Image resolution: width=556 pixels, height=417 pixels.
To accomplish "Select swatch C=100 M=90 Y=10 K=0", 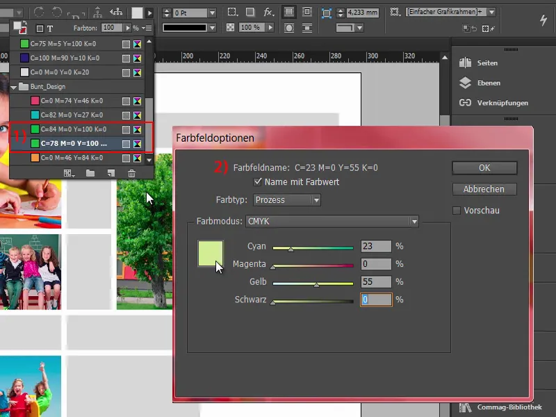I will click(x=77, y=58).
